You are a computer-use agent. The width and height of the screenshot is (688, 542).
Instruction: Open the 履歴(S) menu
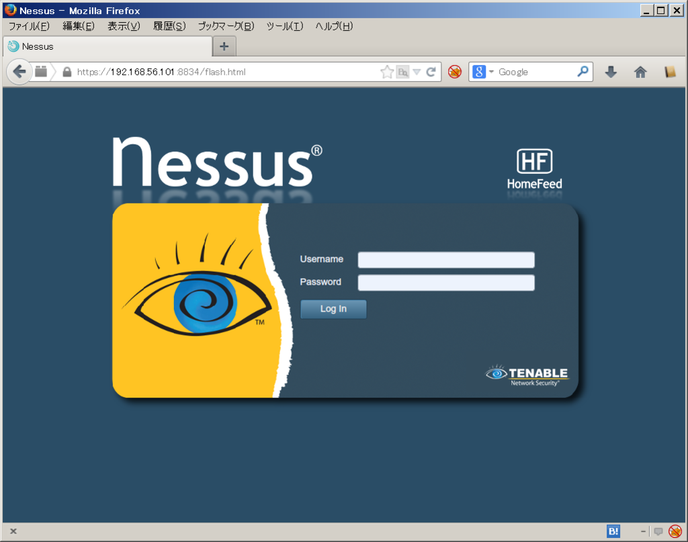click(x=169, y=26)
